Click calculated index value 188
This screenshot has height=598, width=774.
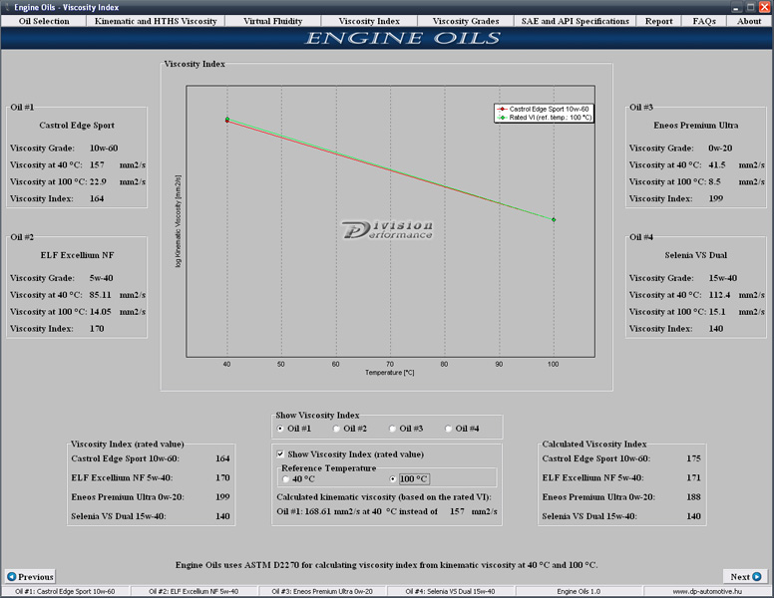click(693, 497)
